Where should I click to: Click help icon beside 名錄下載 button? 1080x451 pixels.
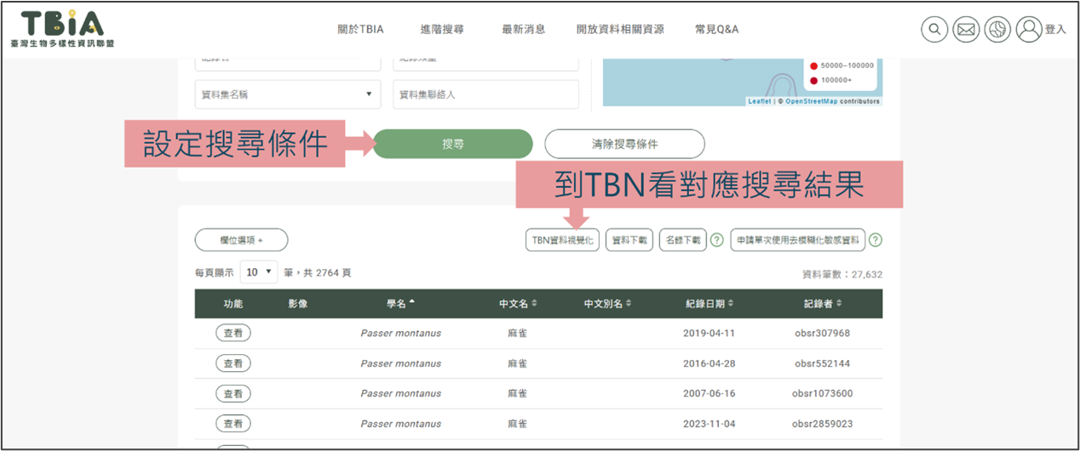[x=717, y=240]
